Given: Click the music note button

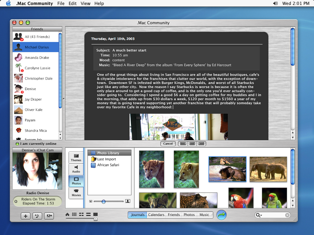Looking at the screenshot, I should [x=37, y=216].
